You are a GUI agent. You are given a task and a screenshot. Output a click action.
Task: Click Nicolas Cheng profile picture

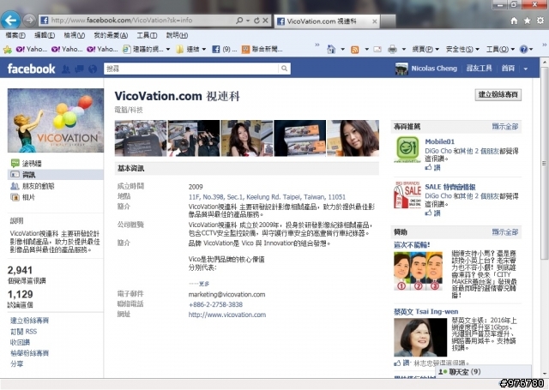tap(401, 69)
